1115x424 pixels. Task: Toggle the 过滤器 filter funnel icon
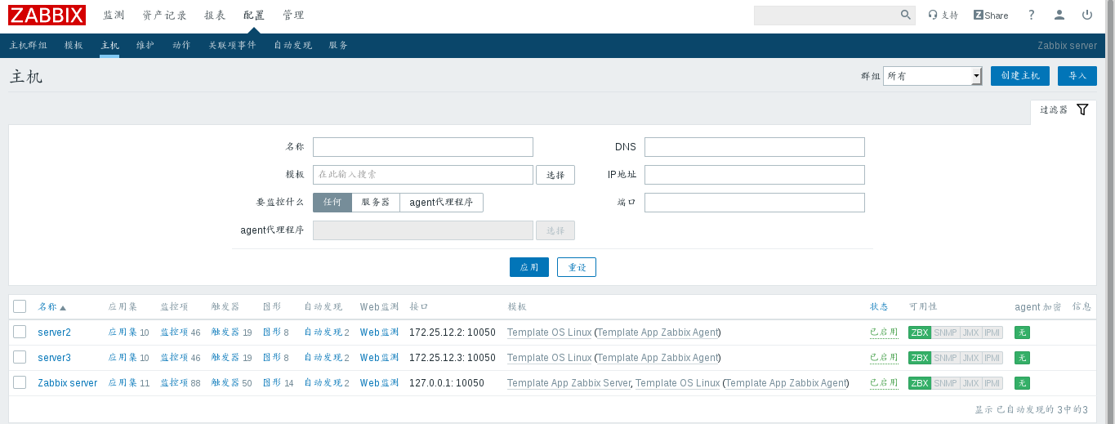click(1082, 109)
